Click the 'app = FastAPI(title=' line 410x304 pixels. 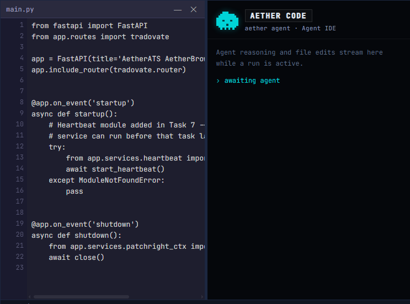point(118,59)
